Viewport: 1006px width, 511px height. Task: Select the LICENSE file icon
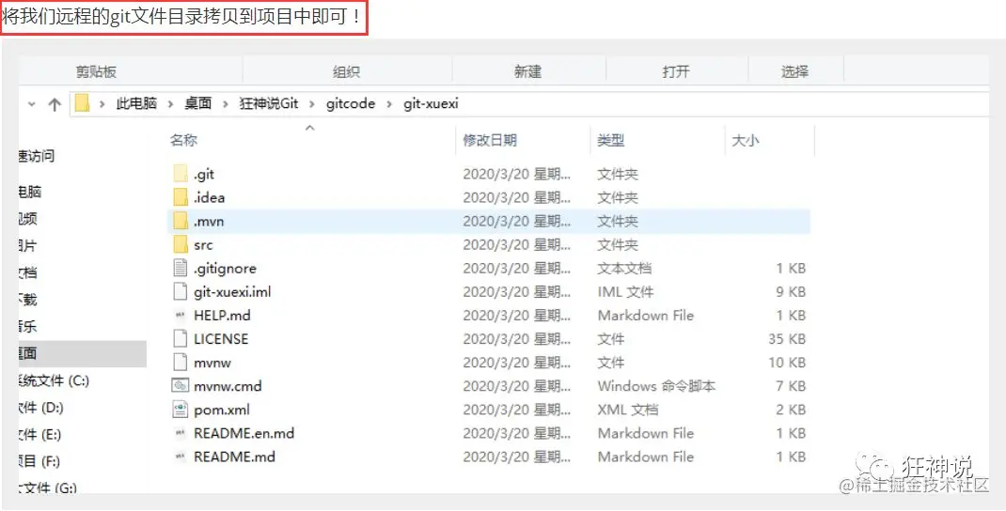tap(181, 338)
